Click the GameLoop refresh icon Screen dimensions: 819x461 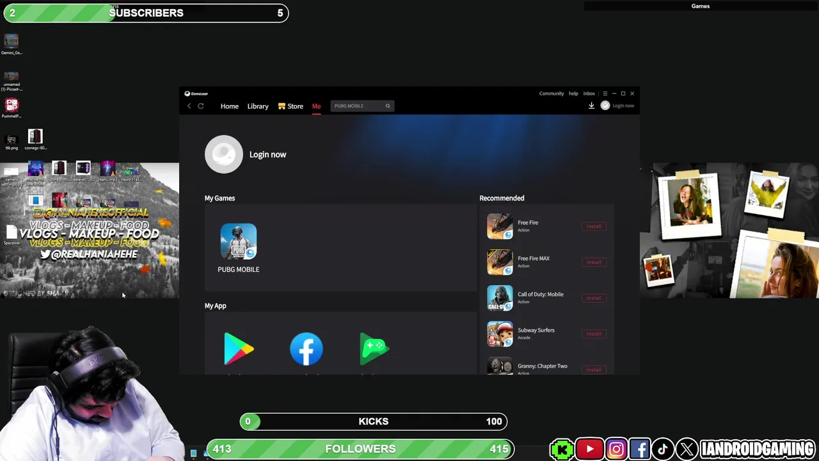(x=201, y=106)
